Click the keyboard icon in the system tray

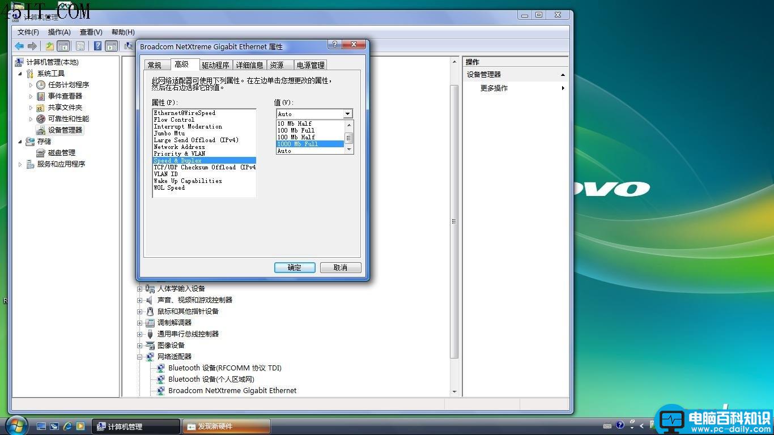tap(607, 425)
